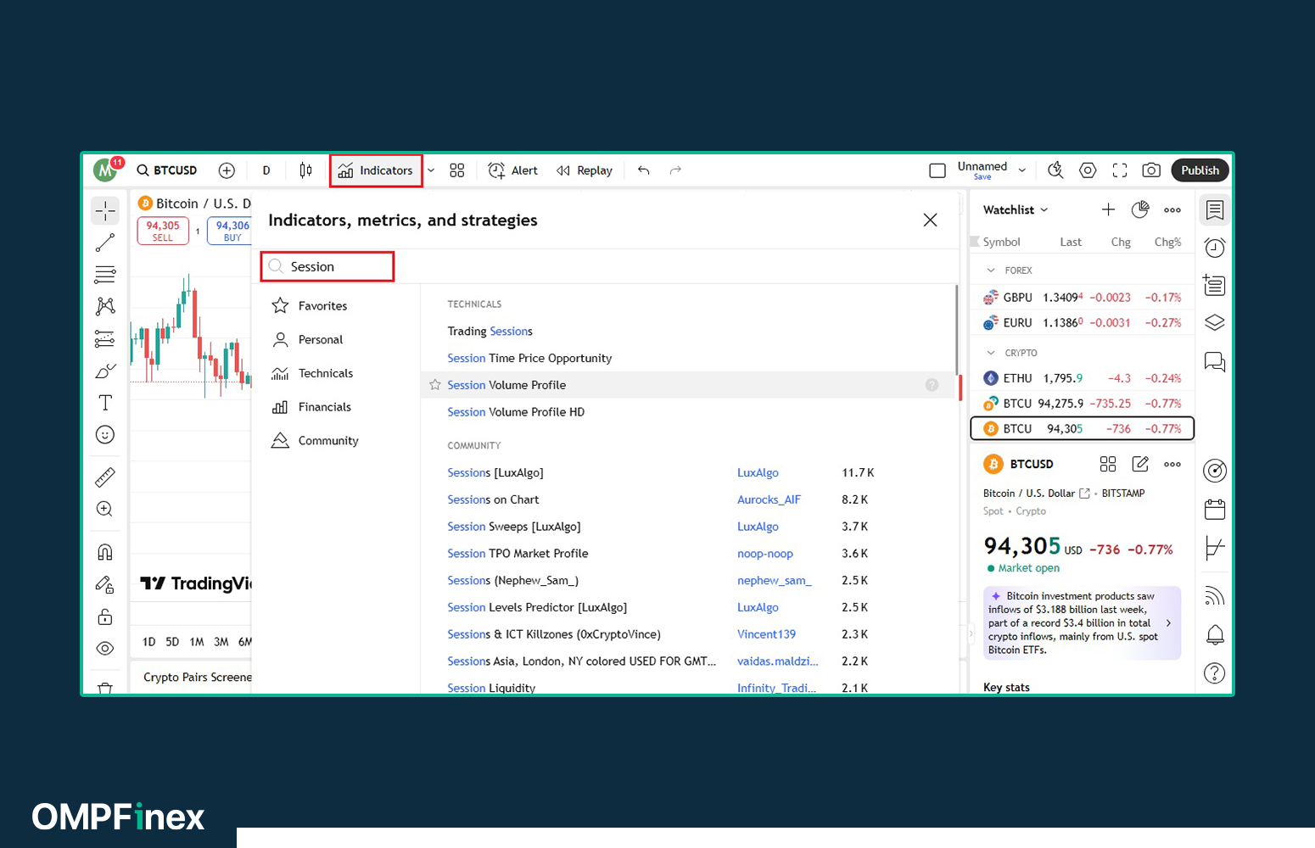Hide all drawings with the eye icon
Viewport: 1315px width, 848px height.
pyautogui.click(x=105, y=649)
